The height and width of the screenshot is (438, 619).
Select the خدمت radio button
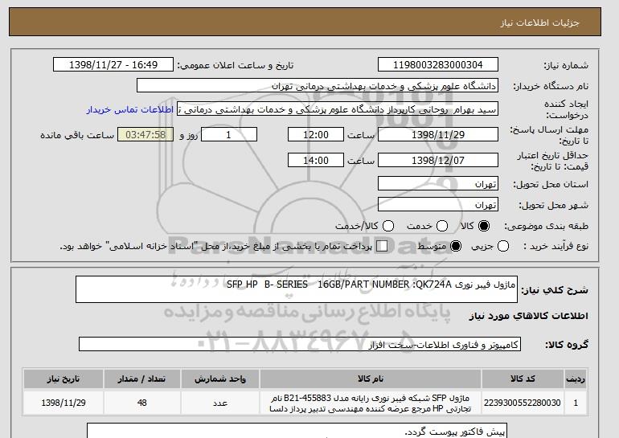[x=442, y=226]
